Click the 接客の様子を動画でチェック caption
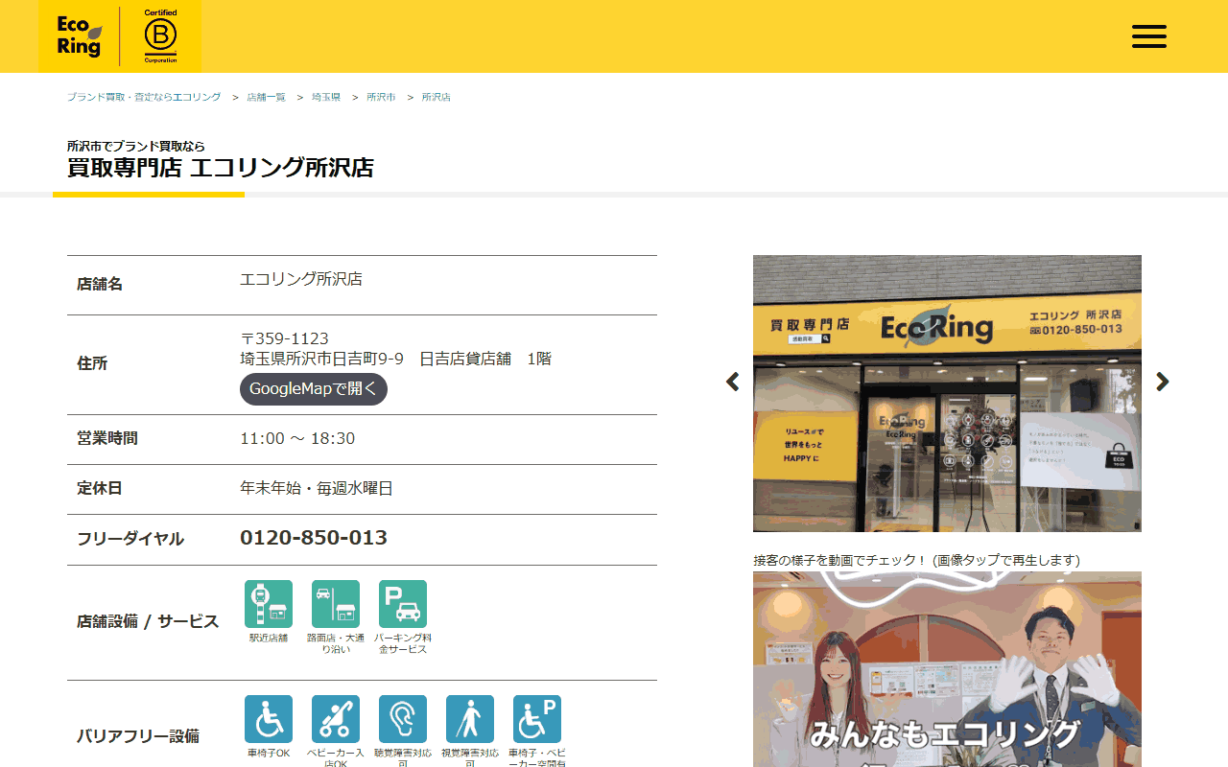 [x=916, y=560]
